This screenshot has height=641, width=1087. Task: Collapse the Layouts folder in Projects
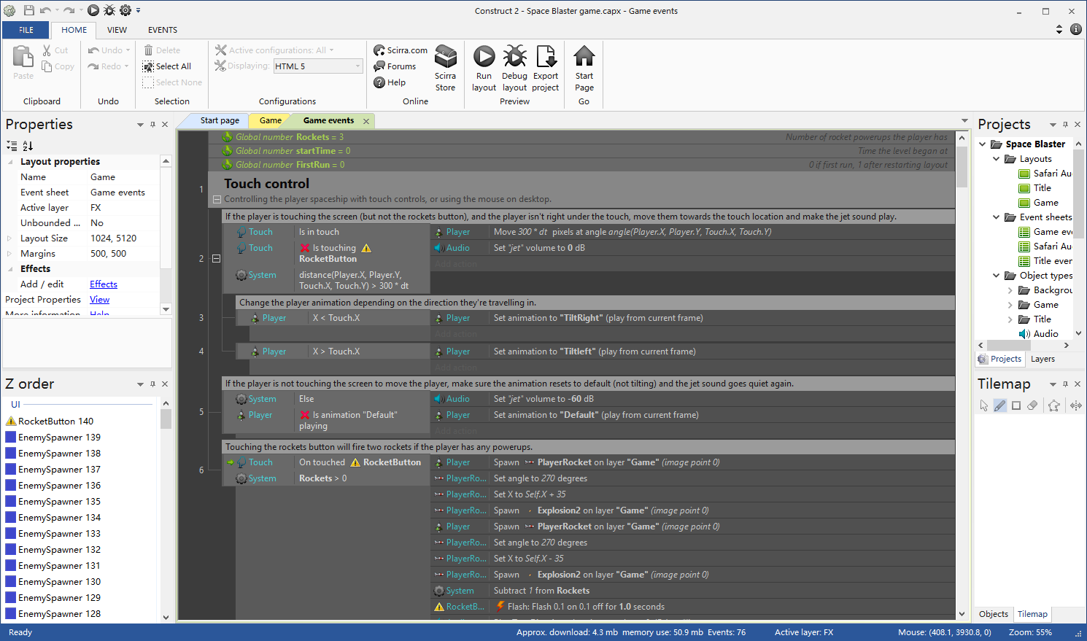point(997,159)
